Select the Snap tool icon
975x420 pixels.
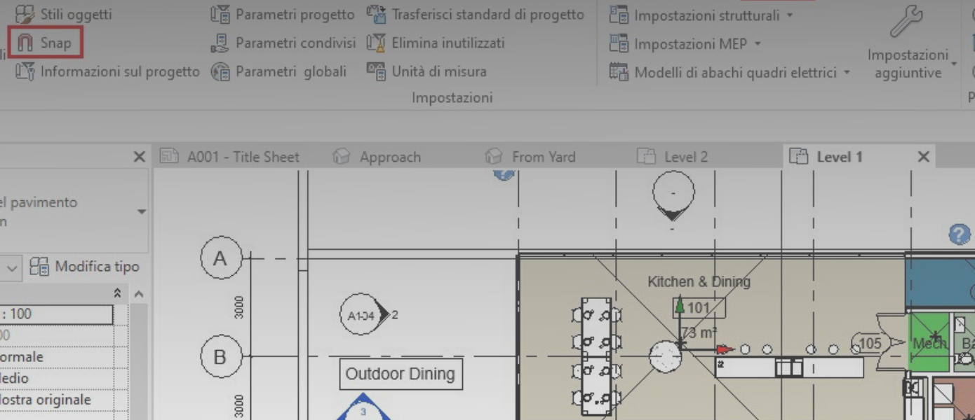[x=24, y=42]
